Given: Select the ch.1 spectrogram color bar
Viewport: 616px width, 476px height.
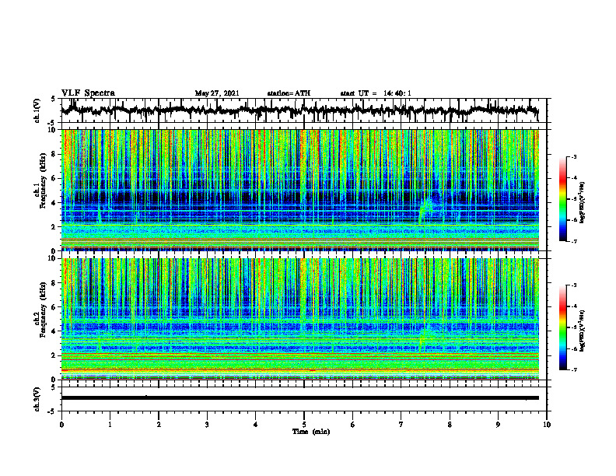Looking at the screenshot, I should point(562,199).
